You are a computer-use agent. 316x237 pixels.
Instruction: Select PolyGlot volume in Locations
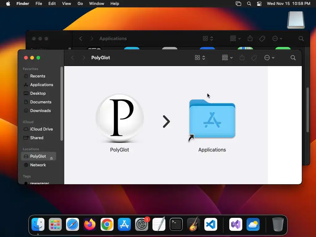point(38,156)
